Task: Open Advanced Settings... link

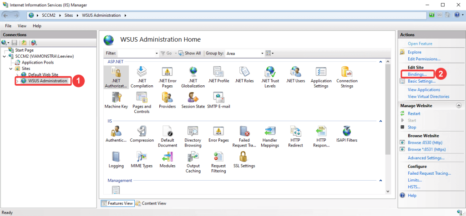Action: pos(426,158)
